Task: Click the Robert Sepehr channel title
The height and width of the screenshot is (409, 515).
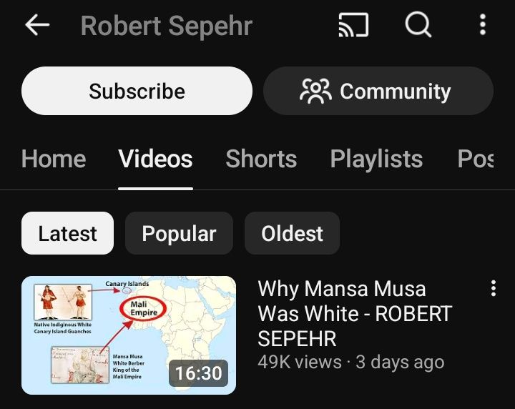Action: 167,26
